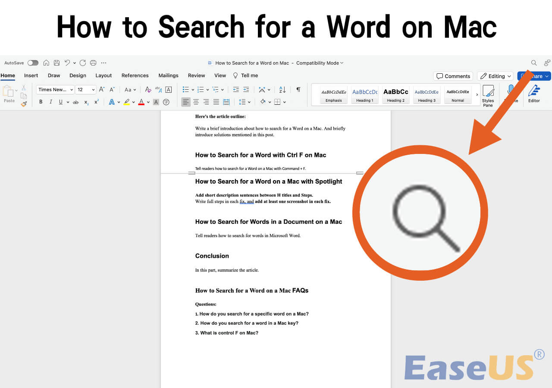
Task: Open the more options ellipsis in the title bar
Action: [103, 63]
